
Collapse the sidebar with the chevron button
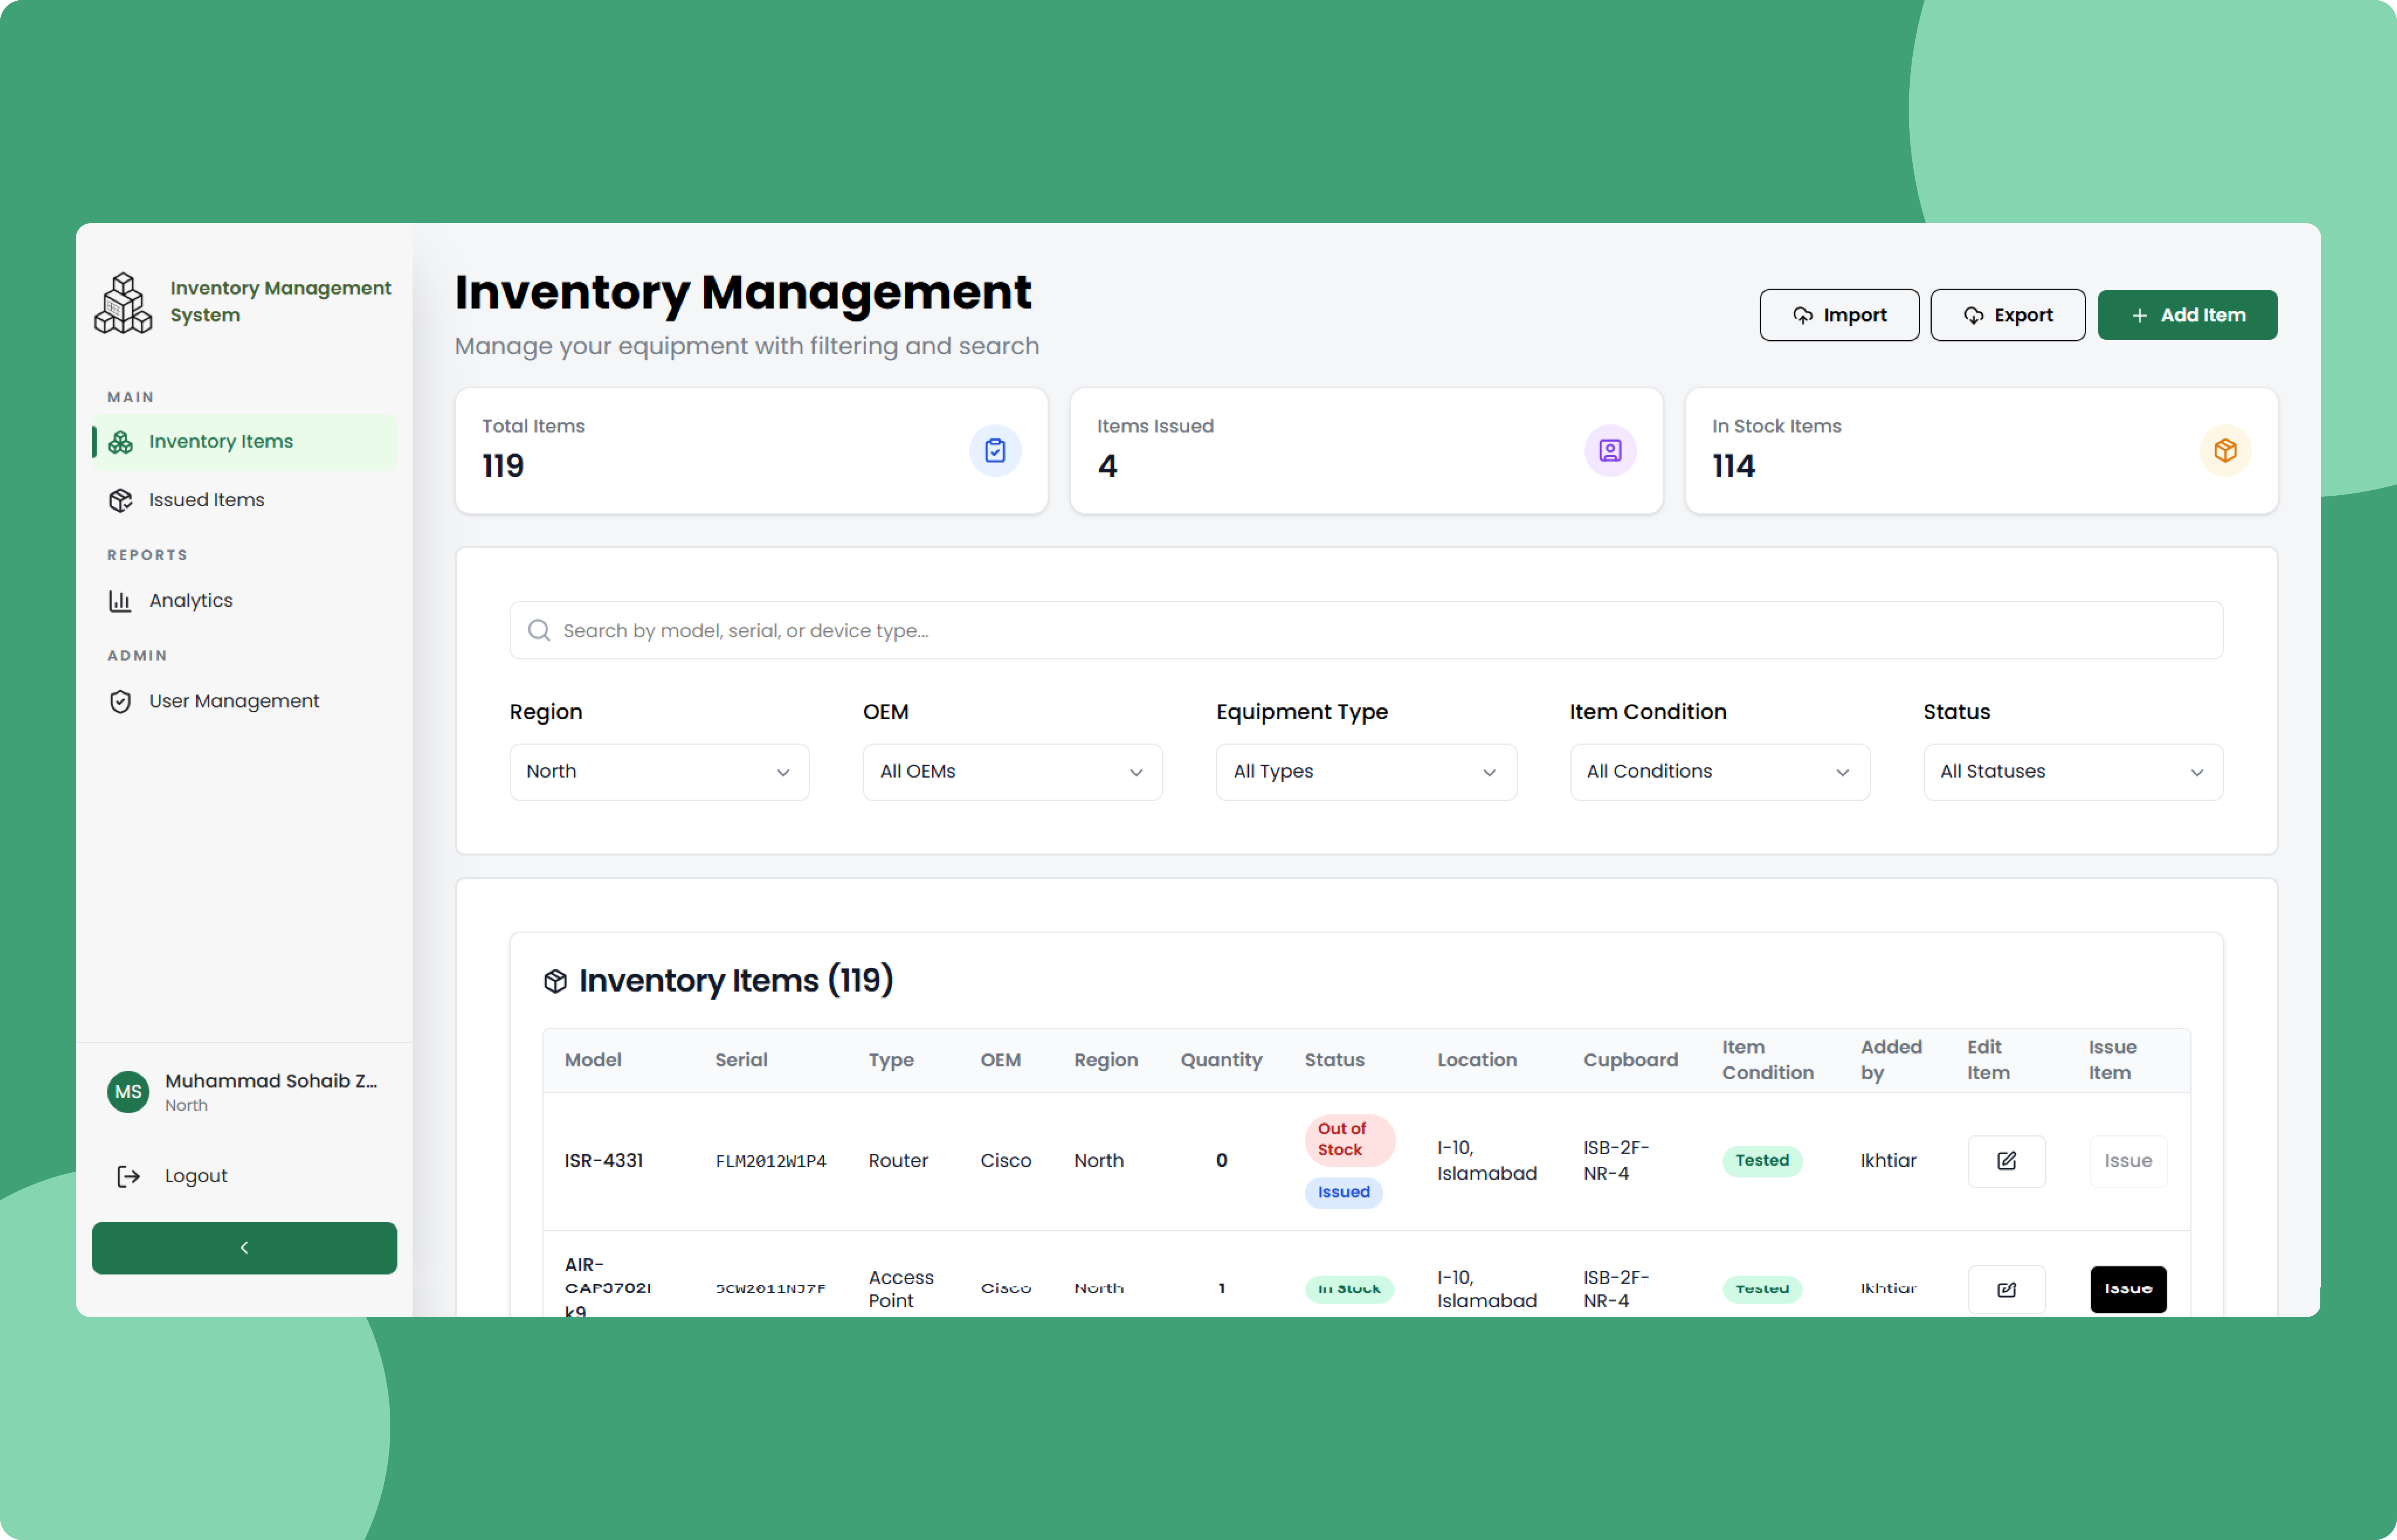click(x=244, y=1248)
